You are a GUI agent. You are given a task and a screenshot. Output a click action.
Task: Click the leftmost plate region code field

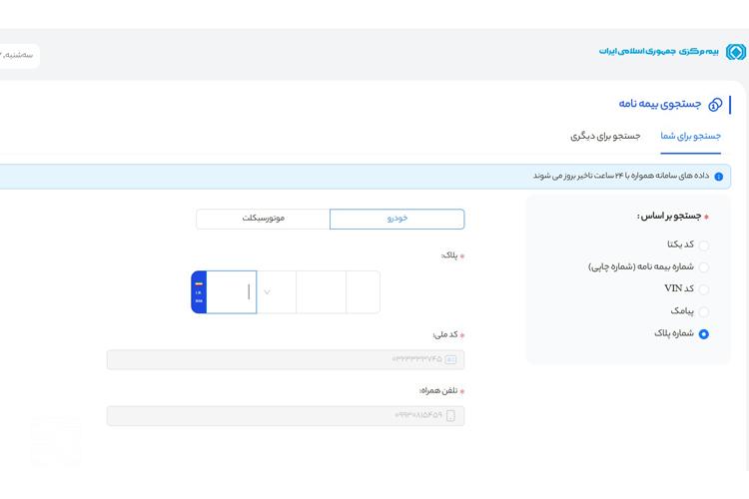tap(364, 291)
